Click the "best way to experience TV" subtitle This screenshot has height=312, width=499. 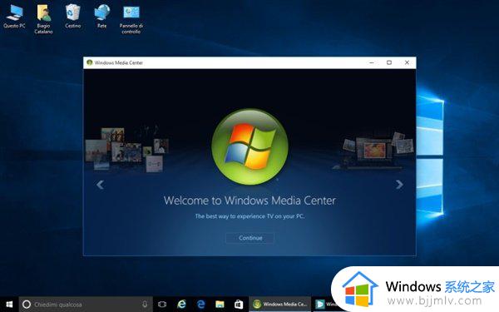249,216
